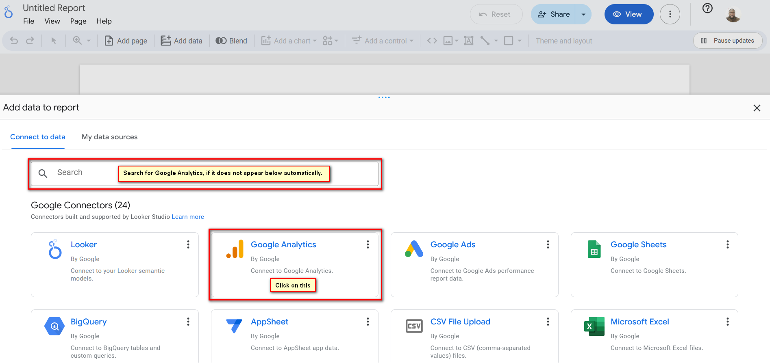Click the shape rectangle tool icon
Viewport: 770px width, 363px height.
pyautogui.click(x=509, y=41)
